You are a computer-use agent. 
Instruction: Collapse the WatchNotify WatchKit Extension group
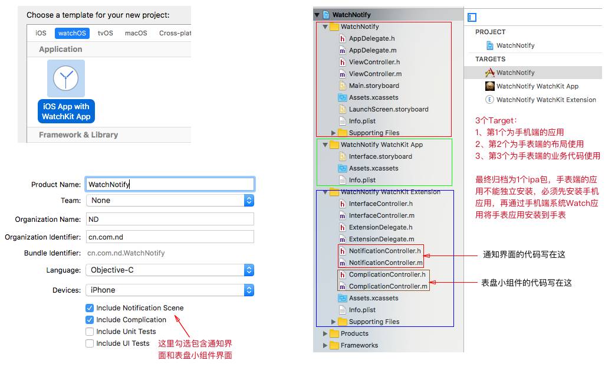point(325,192)
